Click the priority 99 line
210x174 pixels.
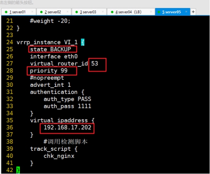click(49, 71)
